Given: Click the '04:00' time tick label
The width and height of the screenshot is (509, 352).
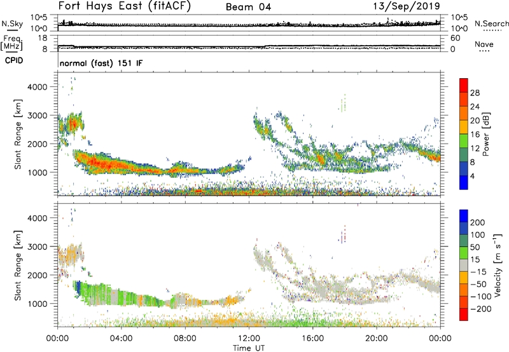Looking at the screenshot, I should (x=121, y=339).
